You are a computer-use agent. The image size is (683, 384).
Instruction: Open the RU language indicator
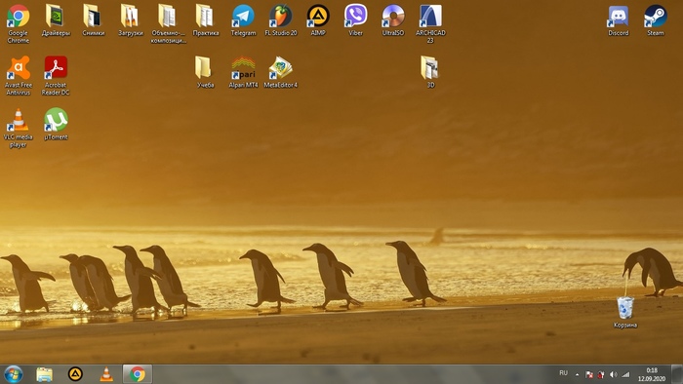[x=563, y=373]
